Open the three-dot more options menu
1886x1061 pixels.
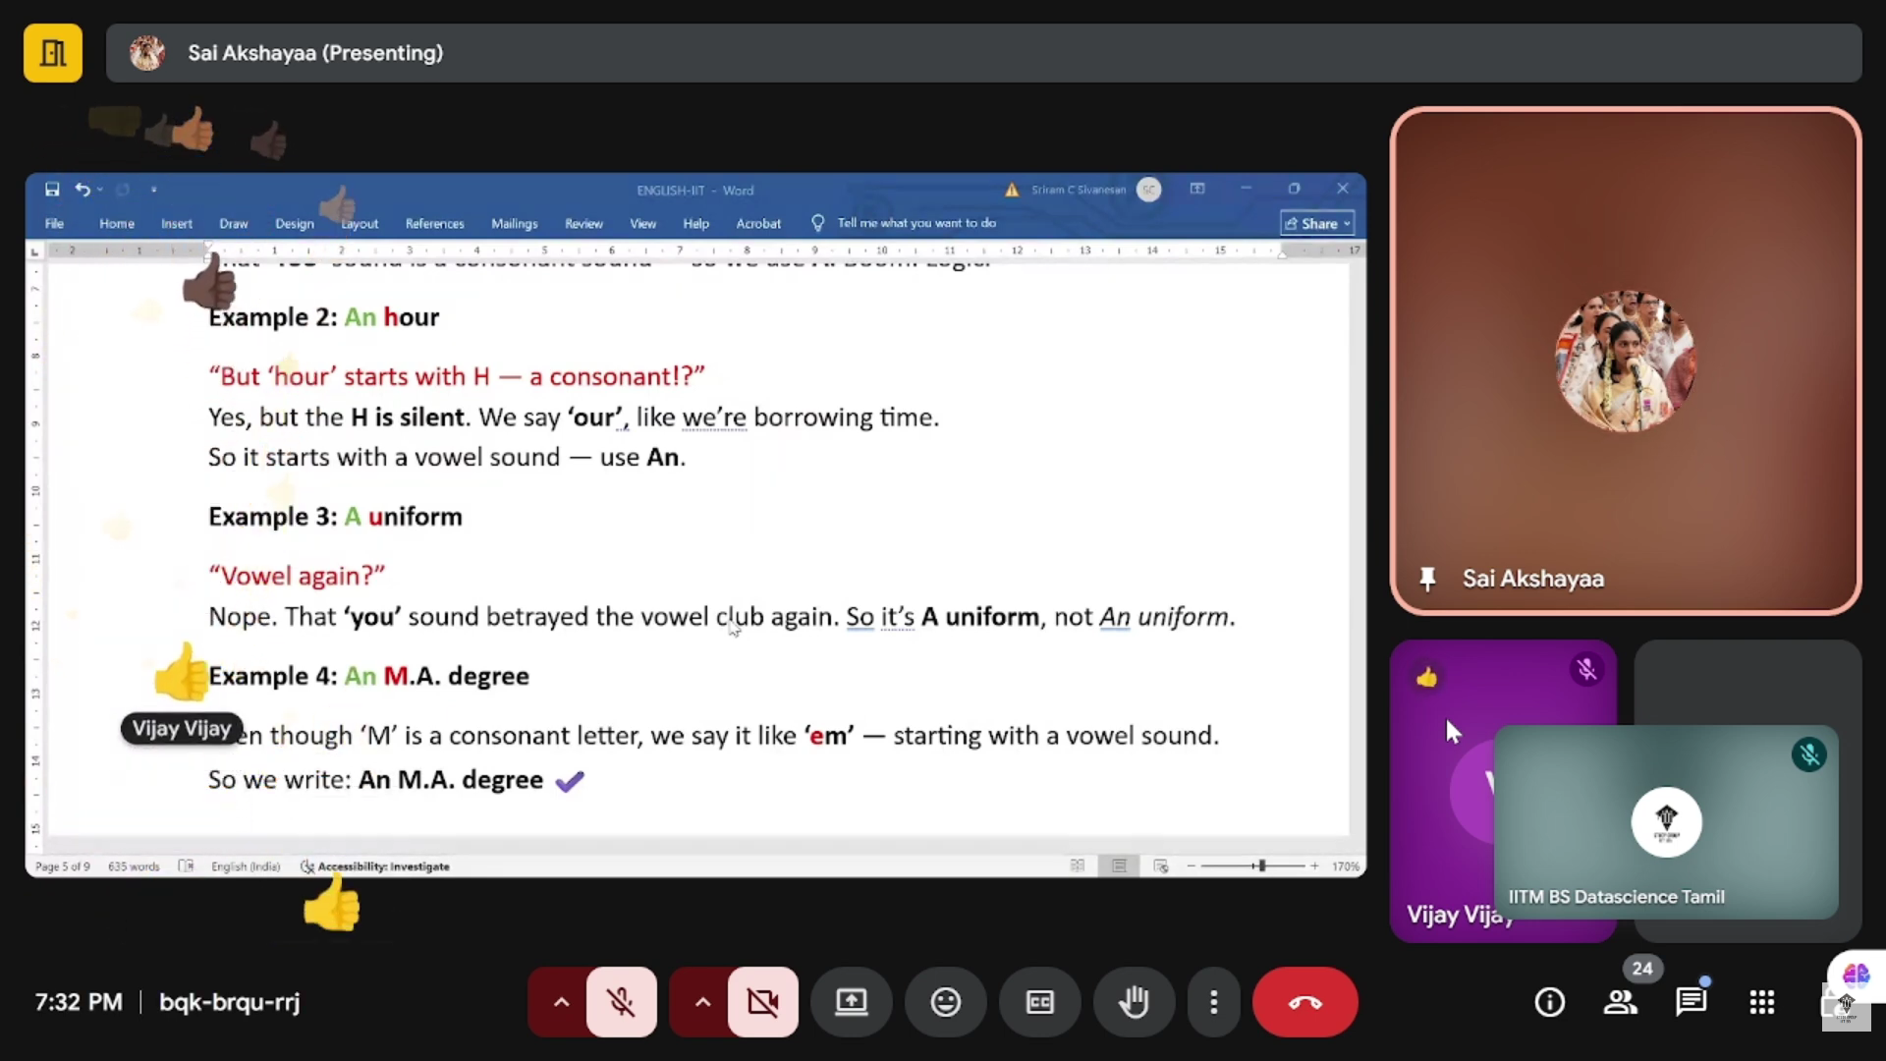click(x=1214, y=1002)
